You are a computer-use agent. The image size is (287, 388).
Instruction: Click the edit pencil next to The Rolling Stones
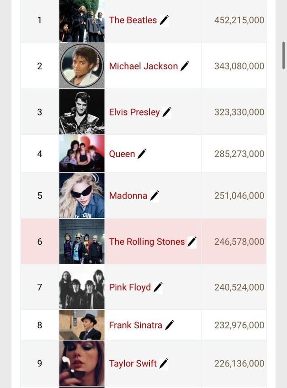click(x=192, y=242)
